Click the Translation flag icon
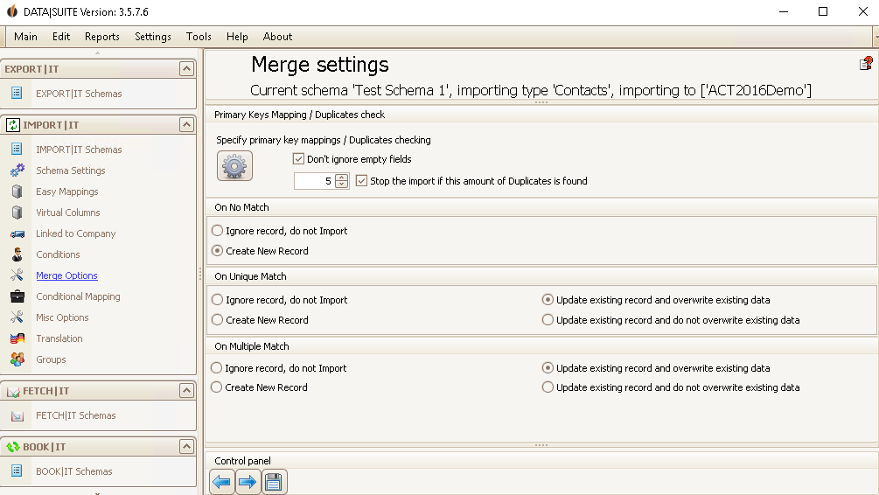 coord(17,338)
